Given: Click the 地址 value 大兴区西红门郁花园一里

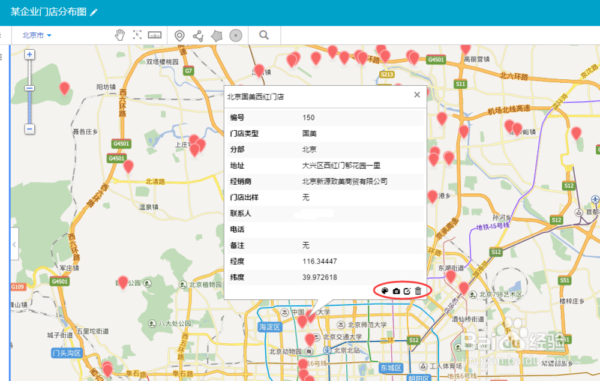Looking at the screenshot, I should (x=341, y=165).
